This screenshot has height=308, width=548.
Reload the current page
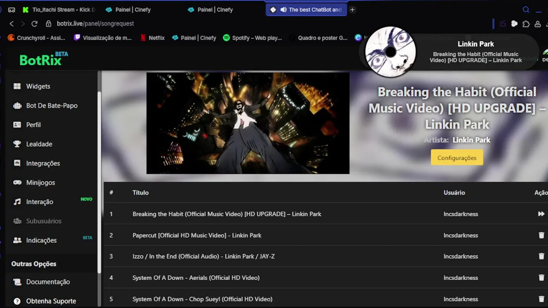pos(34,24)
